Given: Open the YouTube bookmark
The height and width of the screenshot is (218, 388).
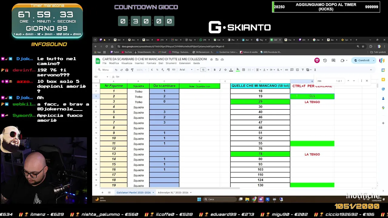Looking at the screenshot, I should [126, 52].
